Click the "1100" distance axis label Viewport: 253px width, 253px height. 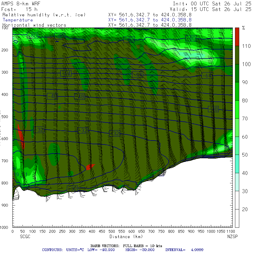(x=231, y=231)
